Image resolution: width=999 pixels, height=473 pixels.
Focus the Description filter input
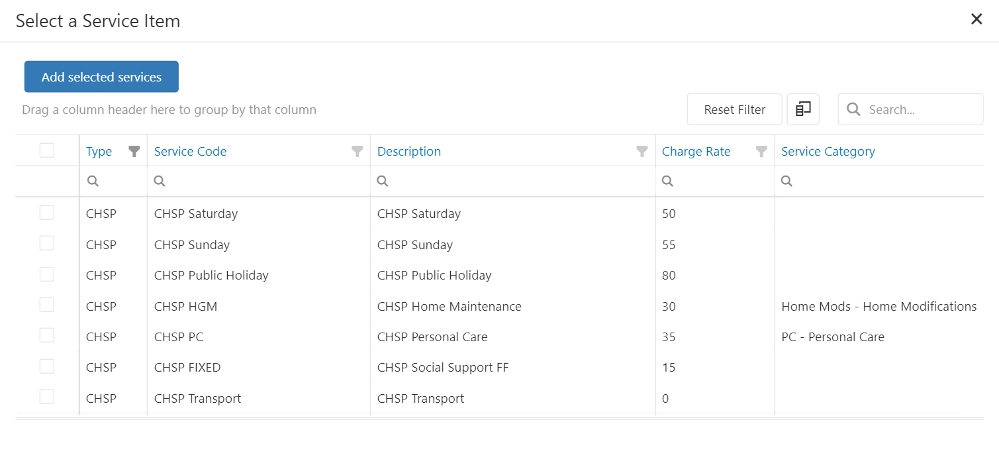(x=513, y=181)
